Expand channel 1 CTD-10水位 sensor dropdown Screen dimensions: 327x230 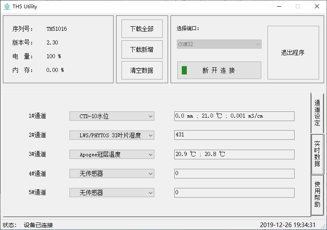[x=111, y=116]
